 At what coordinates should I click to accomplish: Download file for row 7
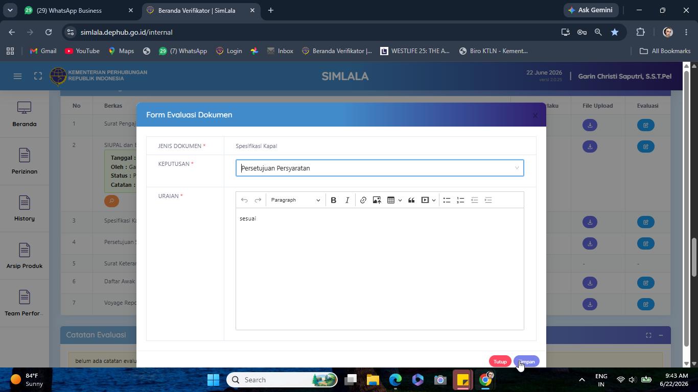click(x=590, y=304)
